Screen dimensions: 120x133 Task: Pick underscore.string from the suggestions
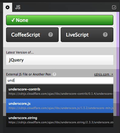pyautogui.click(x=60, y=120)
